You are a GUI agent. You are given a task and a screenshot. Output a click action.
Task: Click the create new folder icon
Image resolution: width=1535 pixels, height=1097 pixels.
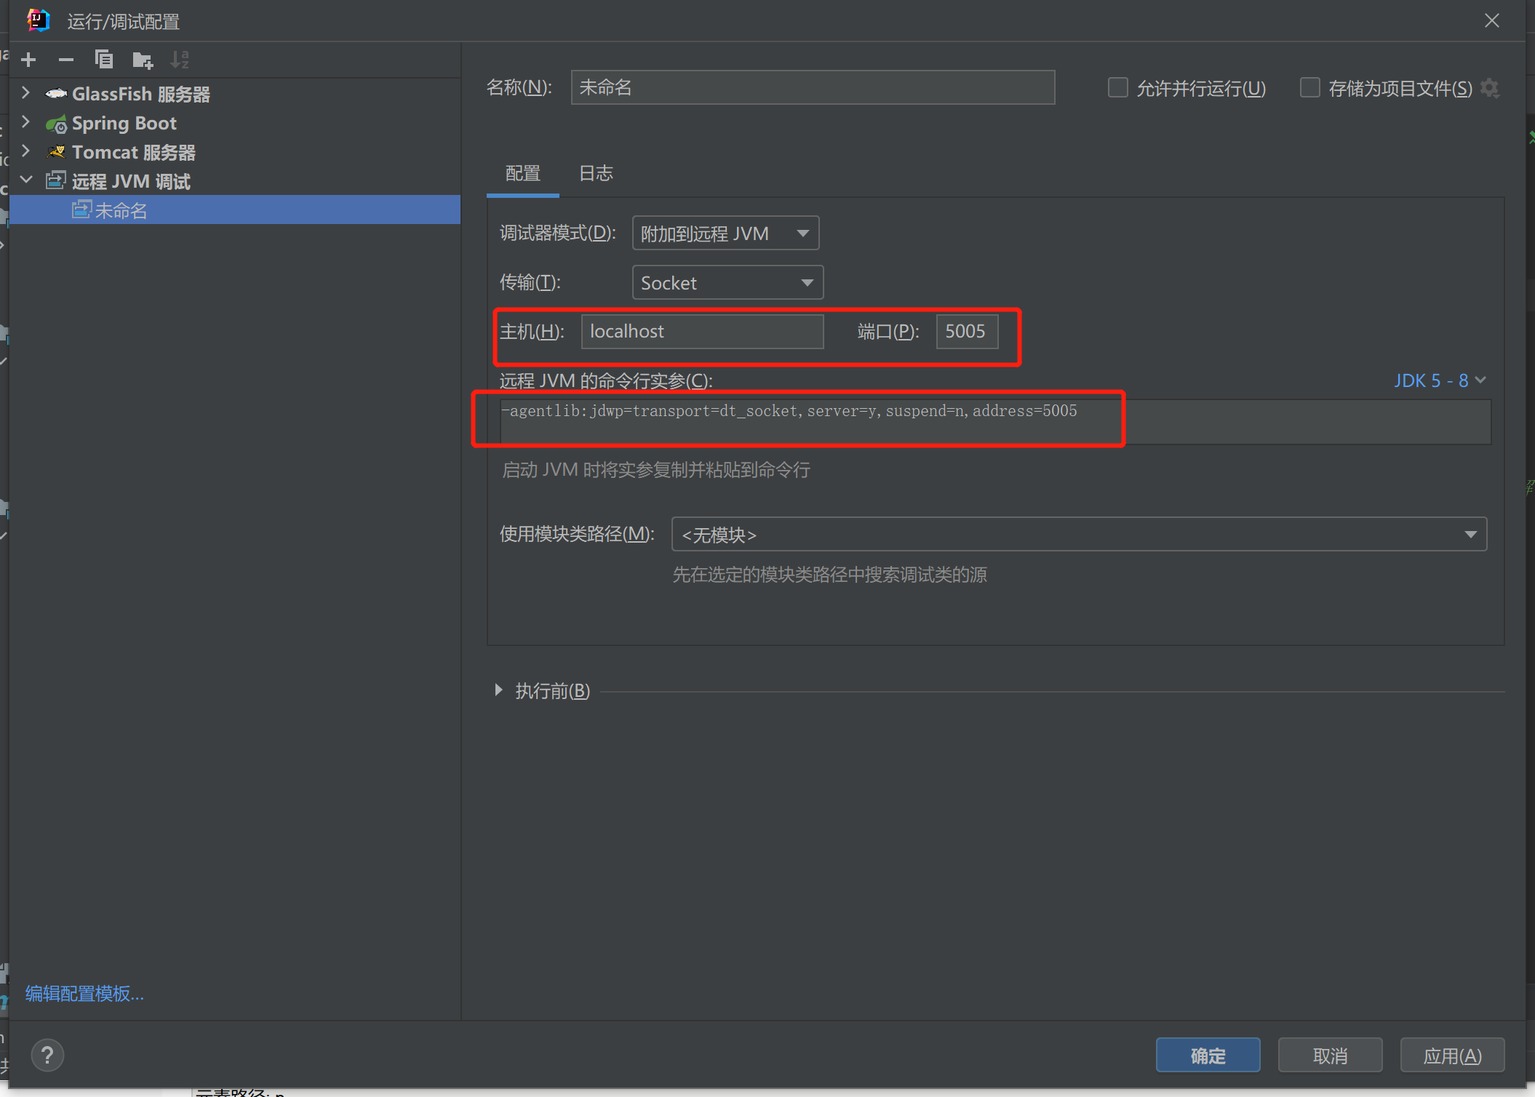(143, 60)
